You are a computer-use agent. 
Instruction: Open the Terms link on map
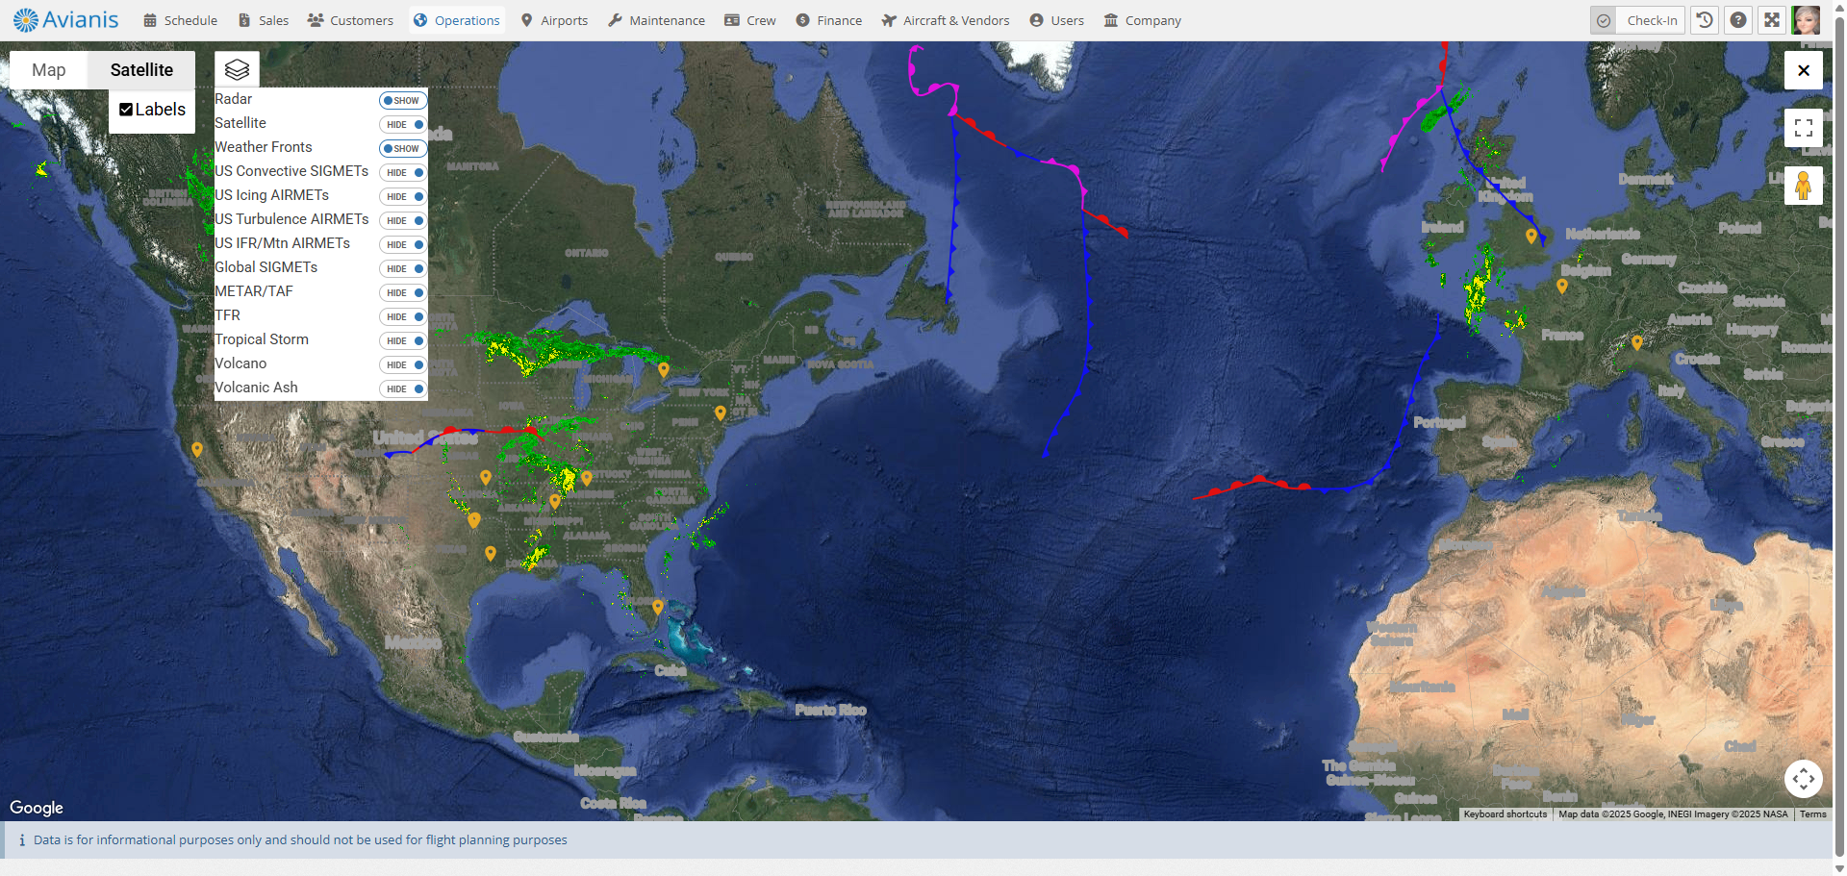click(x=1812, y=814)
